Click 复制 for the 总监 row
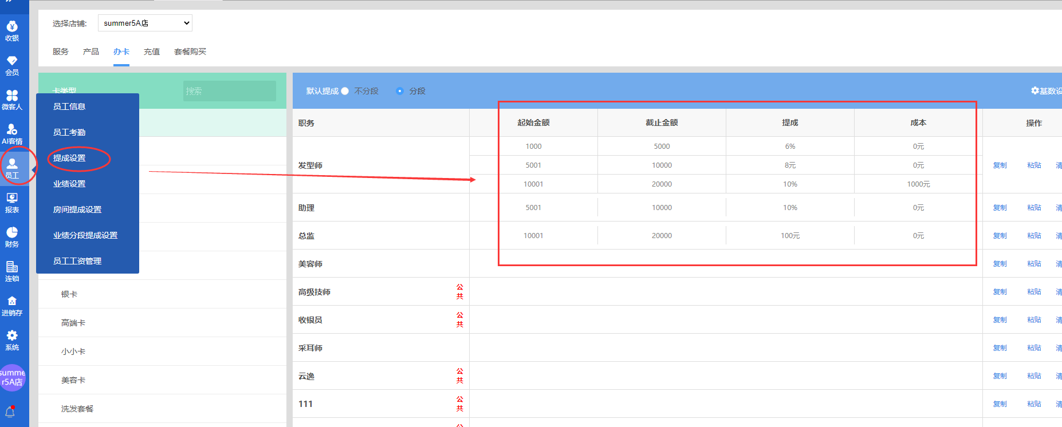 (x=1000, y=236)
